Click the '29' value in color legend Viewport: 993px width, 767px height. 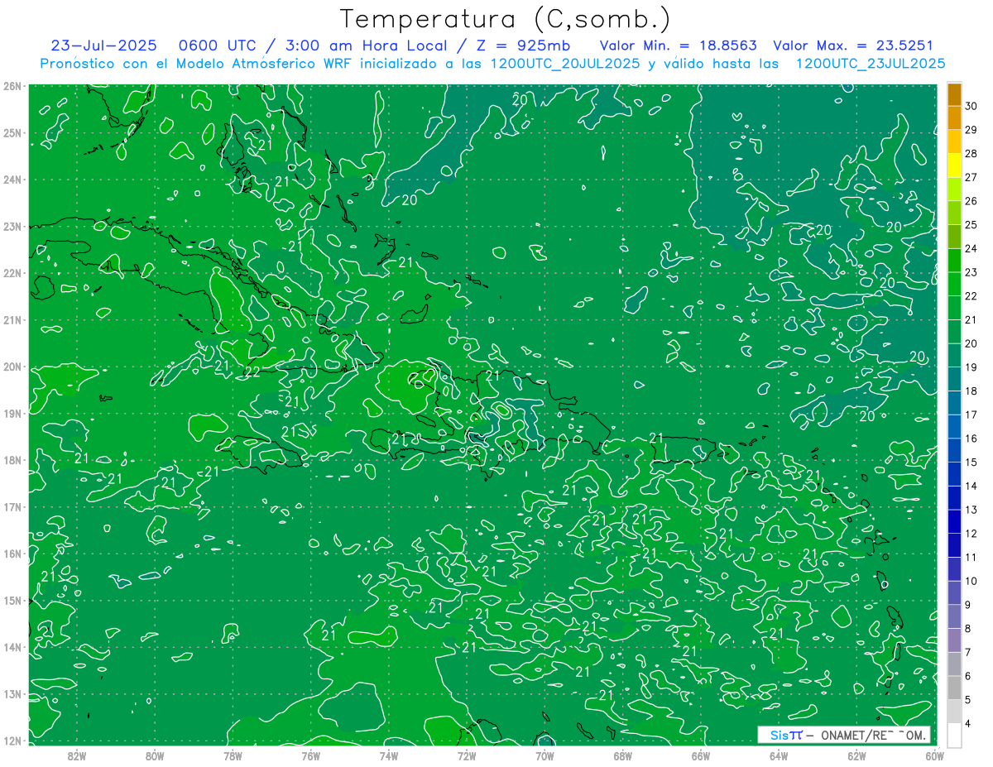click(x=971, y=130)
